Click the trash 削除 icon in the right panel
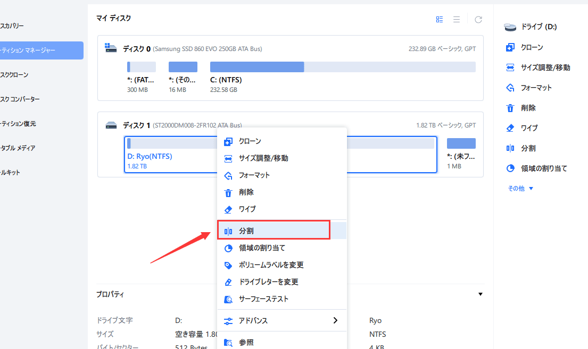Image resolution: width=588 pixels, height=349 pixels. click(510, 108)
